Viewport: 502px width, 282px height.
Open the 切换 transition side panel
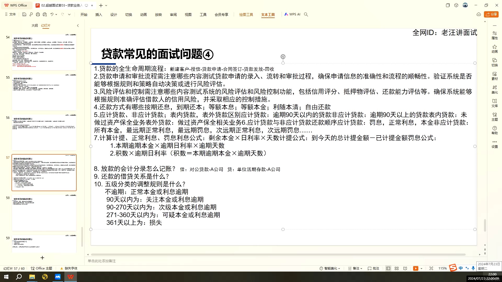[x=495, y=62]
